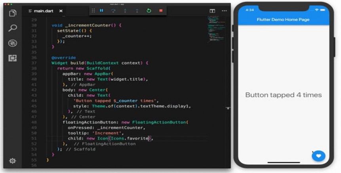Hot reload with the green restart icon
The width and height of the screenshot is (341, 173).
149,10
